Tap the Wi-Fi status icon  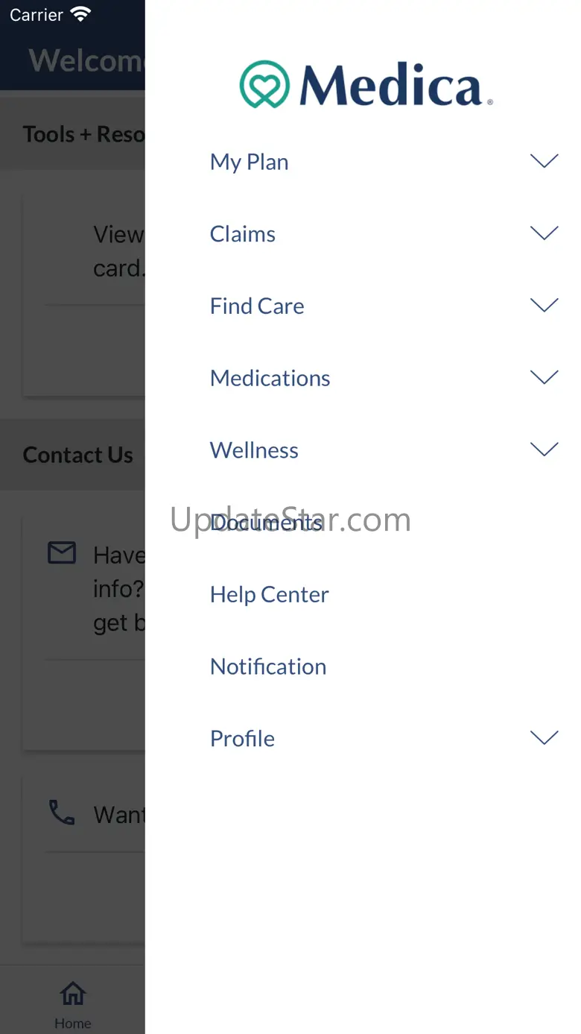pyautogui.click(x=80, y=14)
